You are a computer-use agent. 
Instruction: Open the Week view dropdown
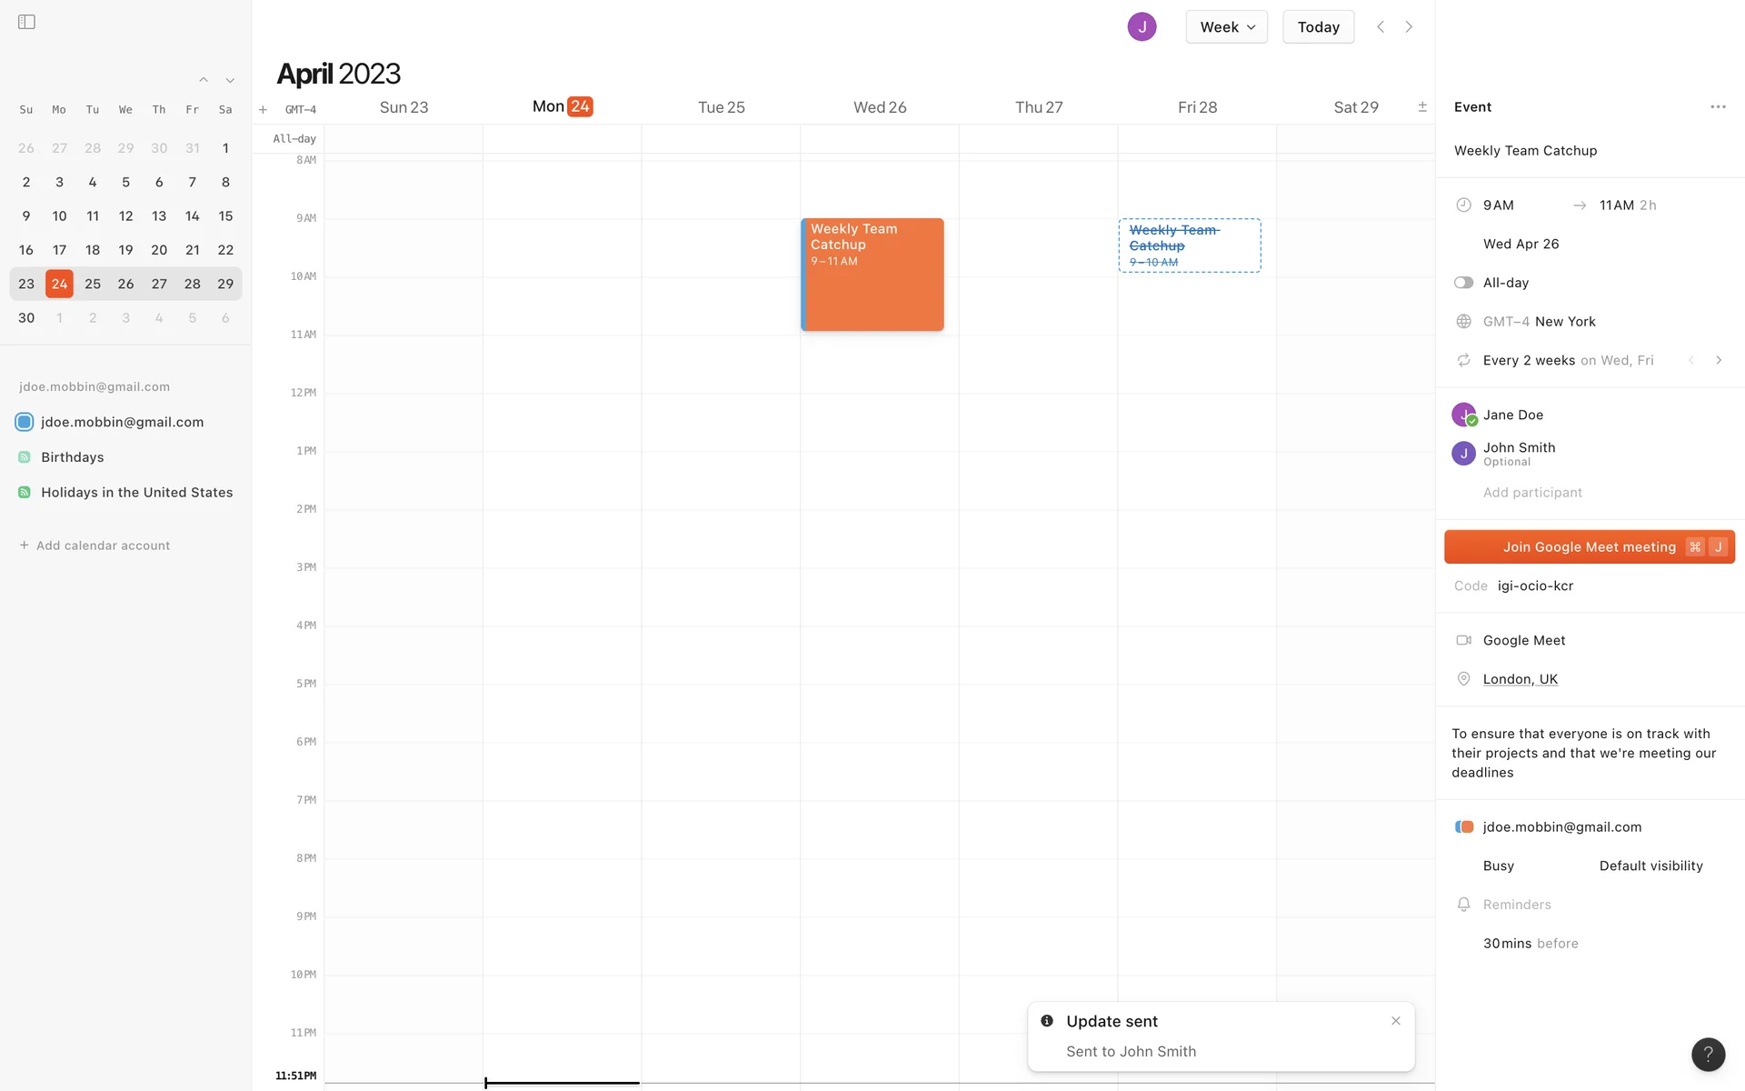[1226, 27]
